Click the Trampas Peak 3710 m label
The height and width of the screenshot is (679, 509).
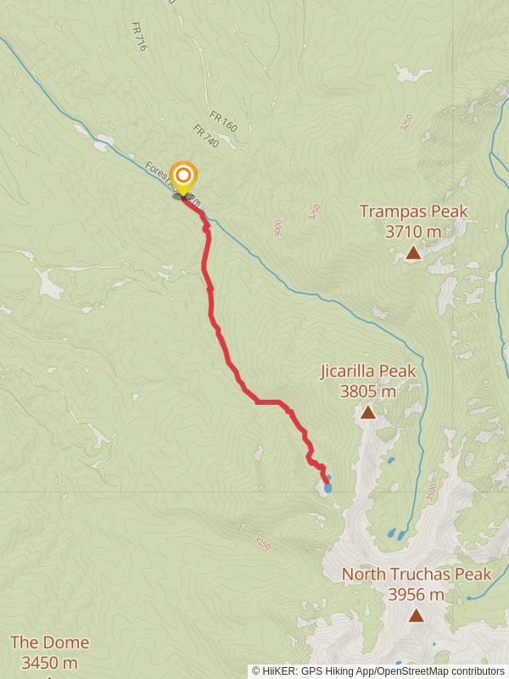coord(414,222)
